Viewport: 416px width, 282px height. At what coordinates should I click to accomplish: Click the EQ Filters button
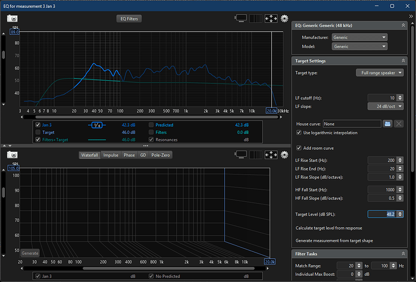point(128,19)
